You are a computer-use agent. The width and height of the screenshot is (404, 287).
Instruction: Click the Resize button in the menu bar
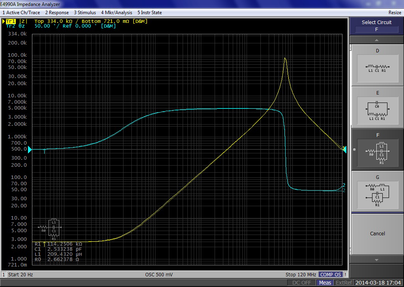pos(395,13)
